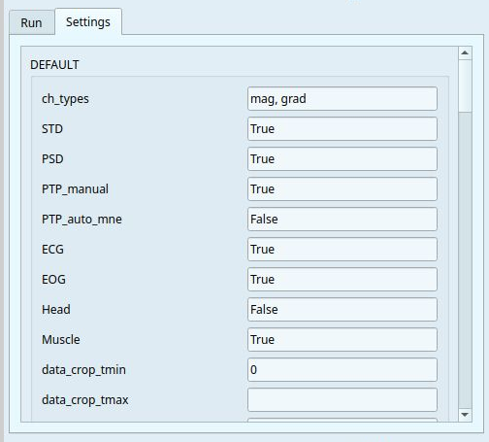This screenshot has width=489, height=442.
Task: Edit the data_crop_tmin field
Action: click(342, 369)
